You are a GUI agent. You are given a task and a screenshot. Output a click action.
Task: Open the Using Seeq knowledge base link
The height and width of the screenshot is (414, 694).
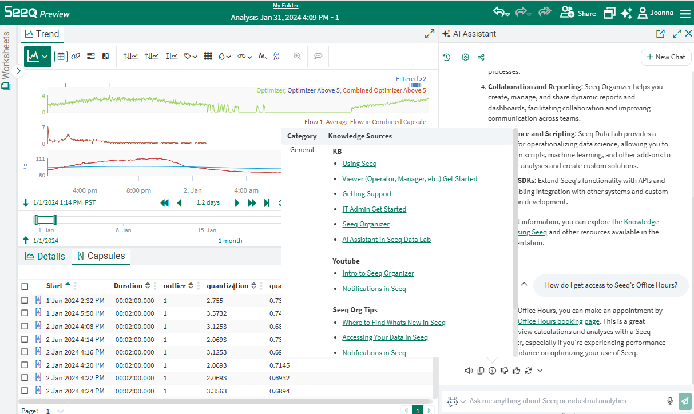[359, 164]
